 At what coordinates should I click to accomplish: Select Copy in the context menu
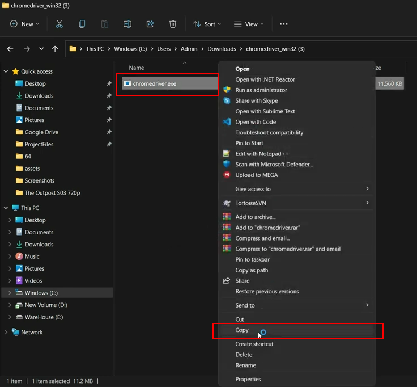[x=242, y=330]
